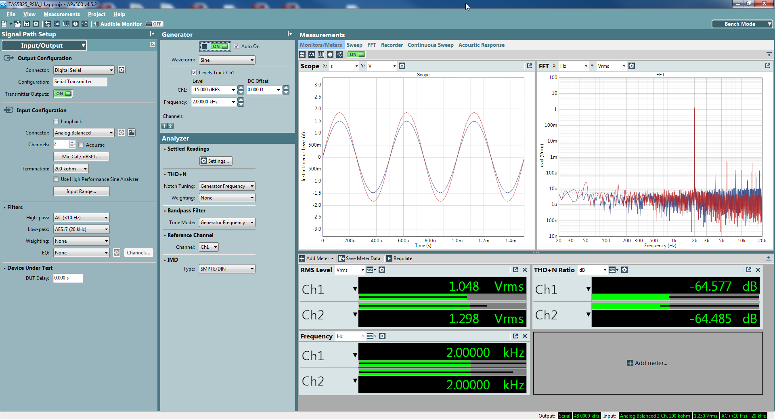Open THD+N Ratio meter settings gear
Viewport: 775px width, 420px height.
point(624,270)
